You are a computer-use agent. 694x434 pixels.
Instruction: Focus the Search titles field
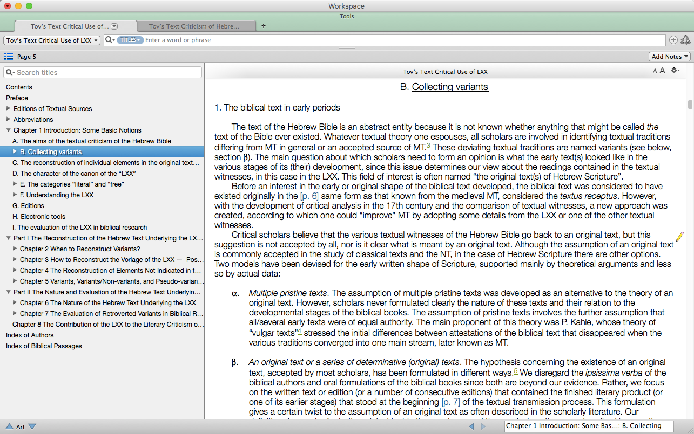pyautogui.click(x=103, y=72)
